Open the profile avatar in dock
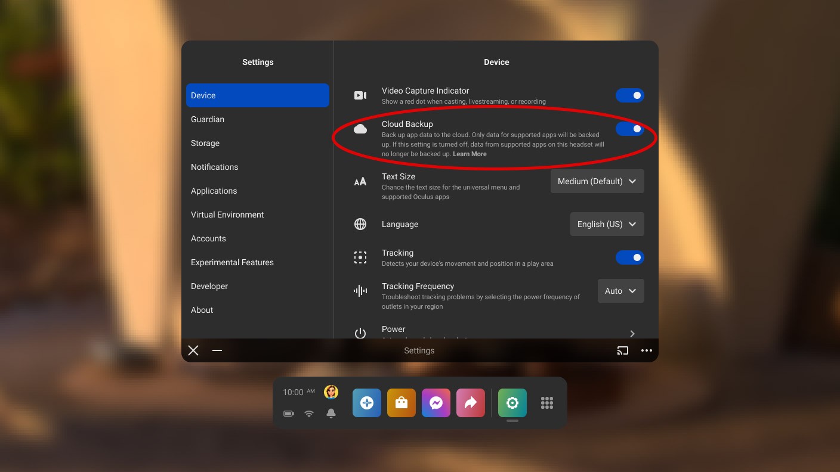Image resolution: width=840 pixels, height=472 pixels. (331, 392)
